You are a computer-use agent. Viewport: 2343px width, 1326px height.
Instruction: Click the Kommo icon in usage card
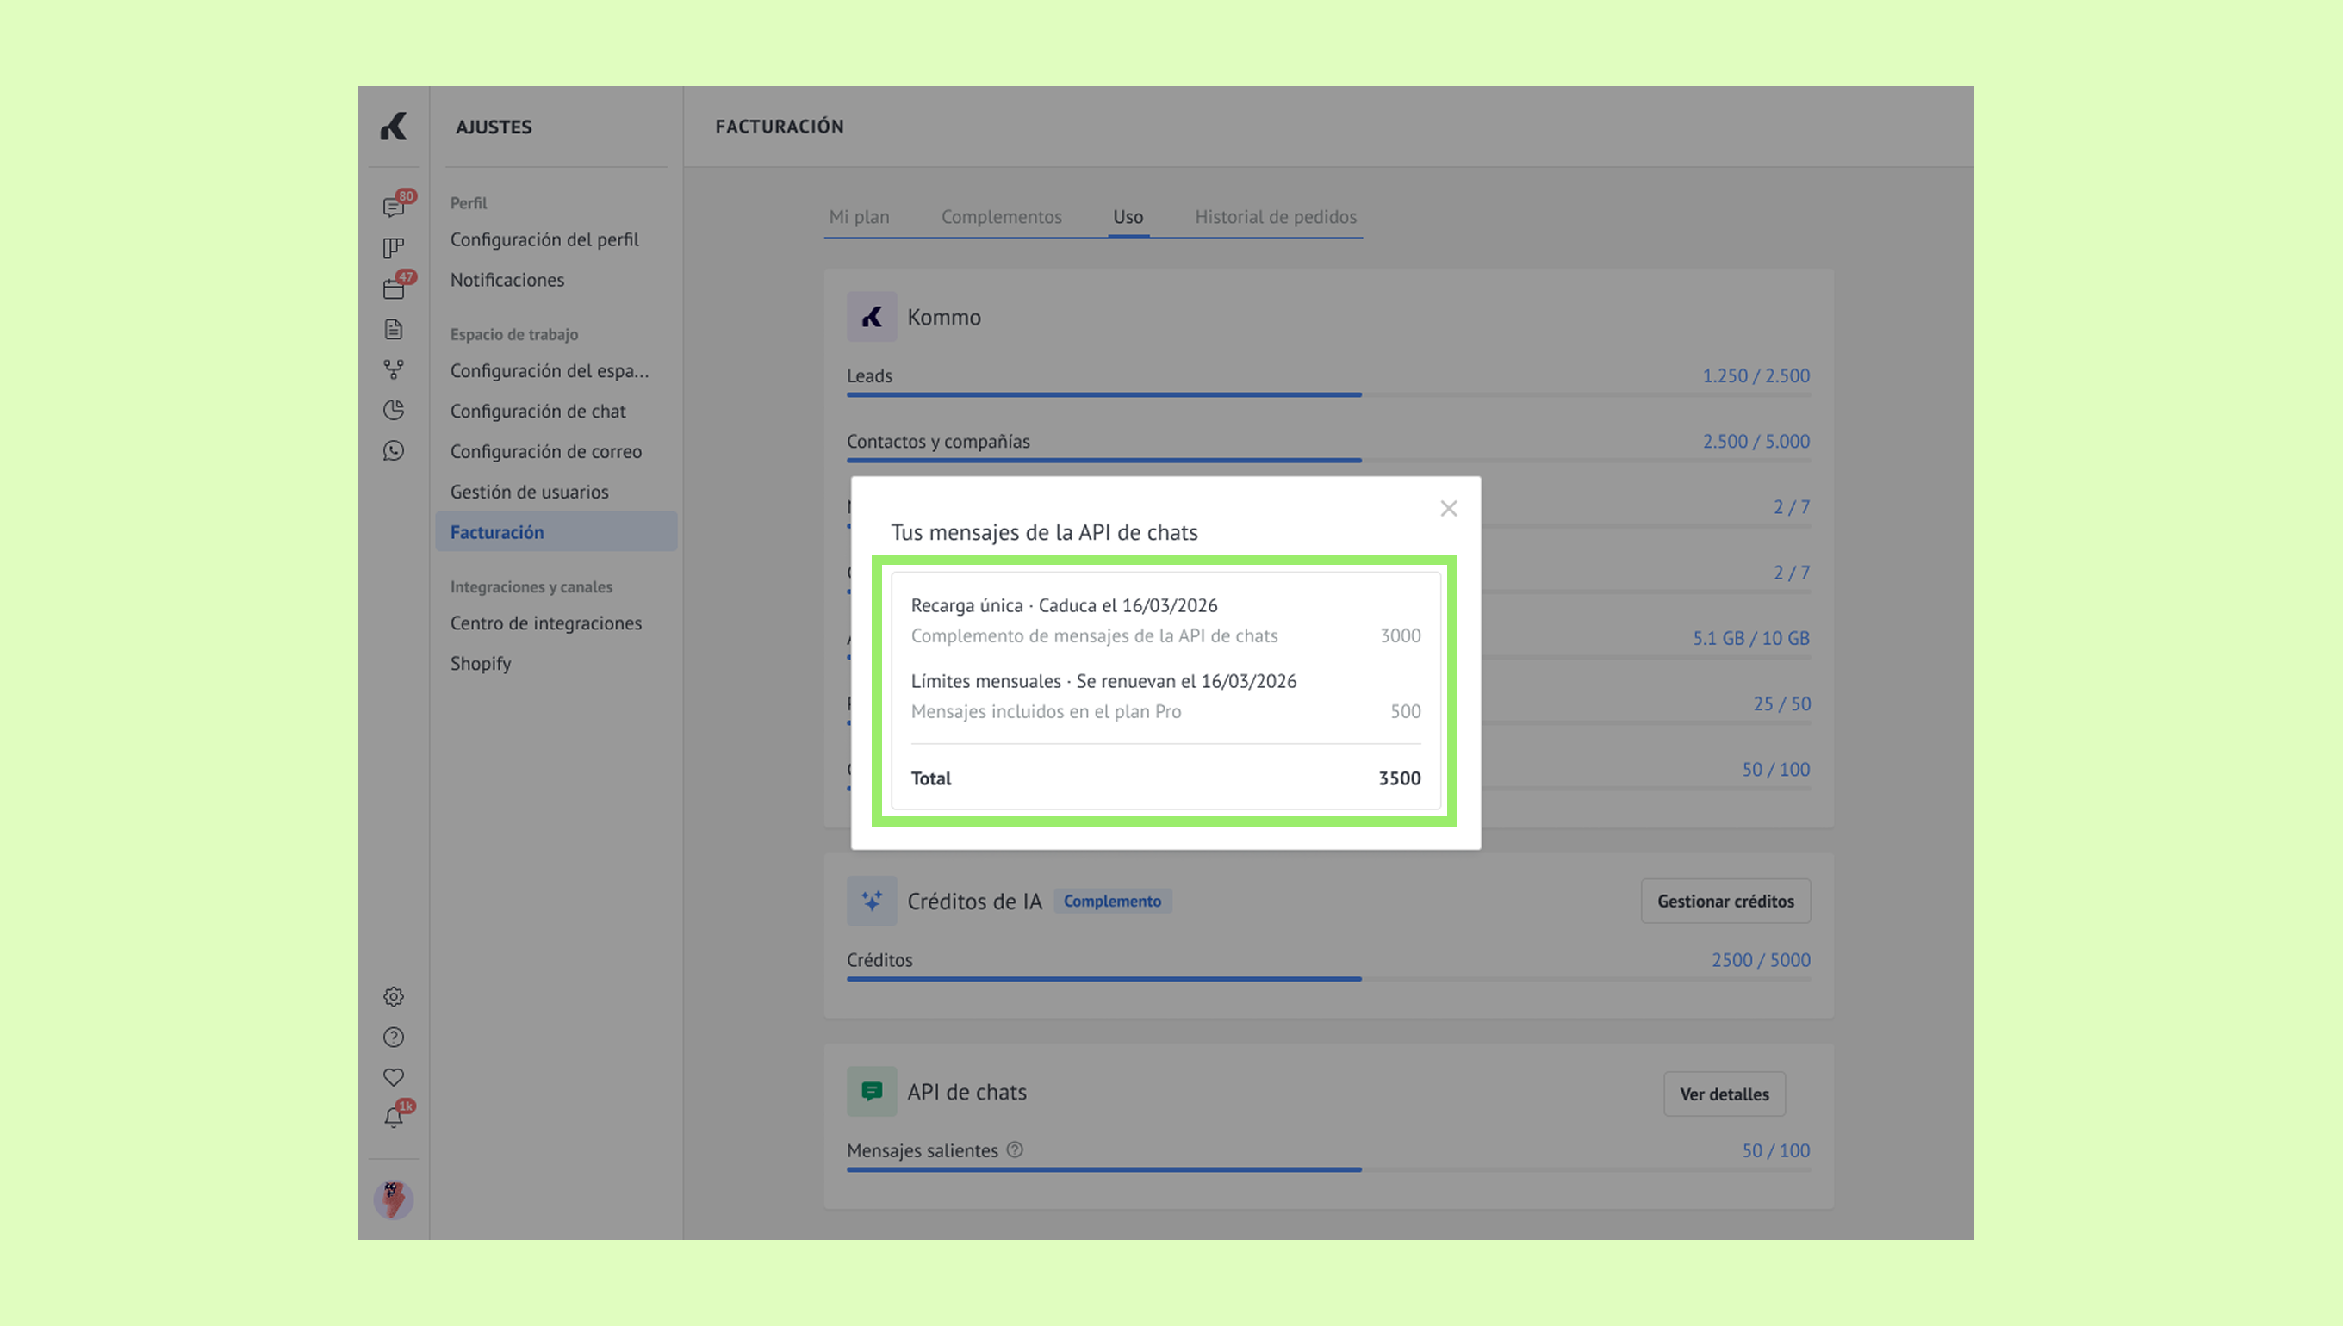coord(872,317)
